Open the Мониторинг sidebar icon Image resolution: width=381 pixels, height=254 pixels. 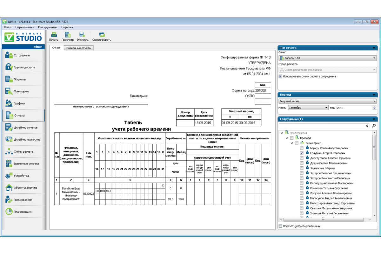pos(9,91)
